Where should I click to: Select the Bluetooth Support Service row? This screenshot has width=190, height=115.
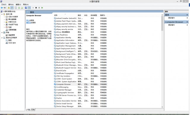click(x=80, y=68)
